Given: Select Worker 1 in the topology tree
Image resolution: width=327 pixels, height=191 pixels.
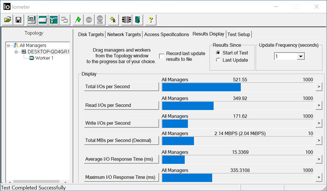Looking at the screenshot, I should click(44, 58).
